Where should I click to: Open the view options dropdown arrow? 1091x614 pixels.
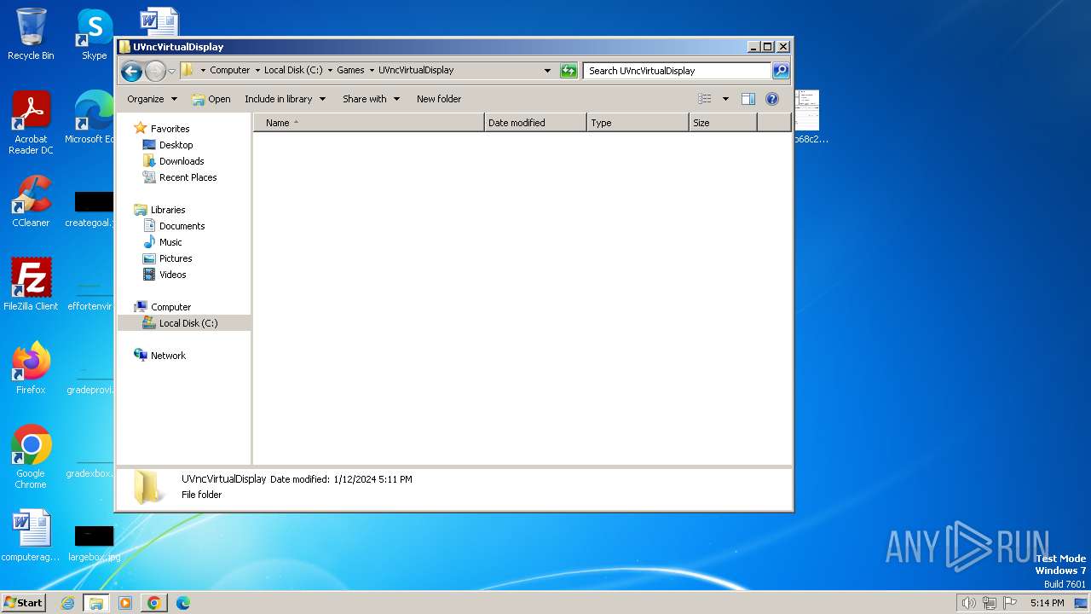point(725,99)
